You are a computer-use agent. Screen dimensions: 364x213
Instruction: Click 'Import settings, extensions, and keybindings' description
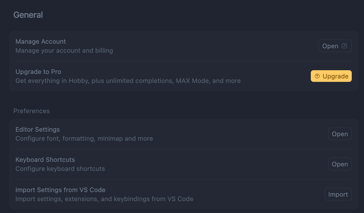105,199
